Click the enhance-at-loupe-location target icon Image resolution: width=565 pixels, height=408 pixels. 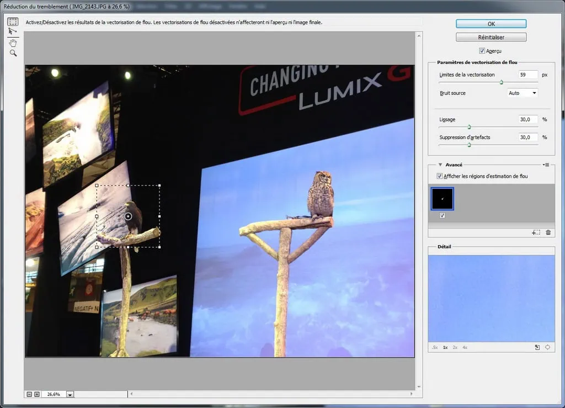(548, 347)
